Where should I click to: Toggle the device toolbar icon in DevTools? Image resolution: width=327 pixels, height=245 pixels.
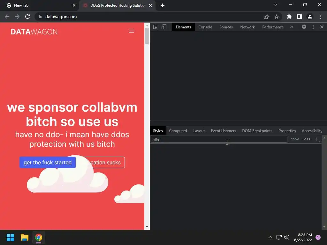coord(164,27)
